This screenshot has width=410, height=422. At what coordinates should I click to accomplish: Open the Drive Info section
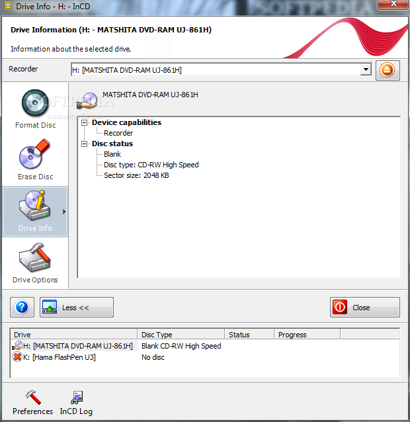point(35,212)
